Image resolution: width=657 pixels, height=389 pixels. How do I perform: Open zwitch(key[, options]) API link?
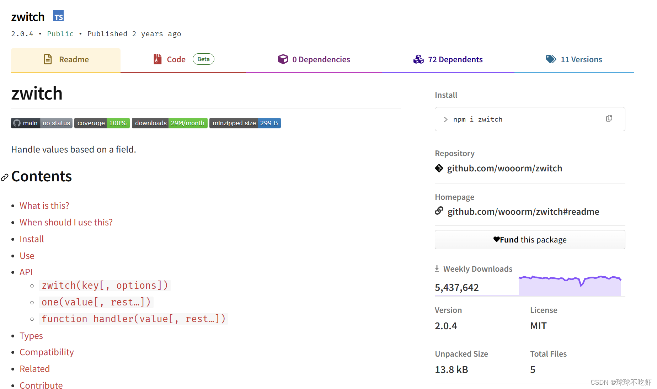[x=105, y=286]
